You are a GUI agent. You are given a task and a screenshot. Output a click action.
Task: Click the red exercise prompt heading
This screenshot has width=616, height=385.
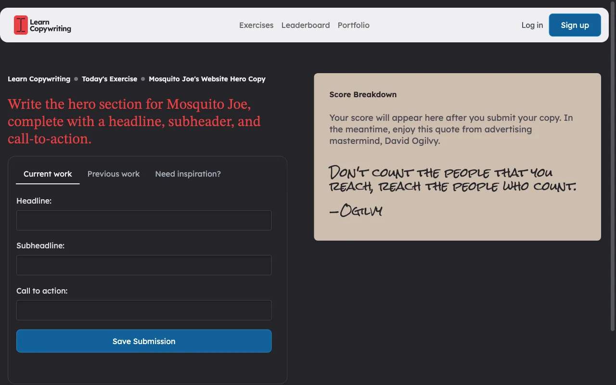pyautogui.click(x=134, y=122)
